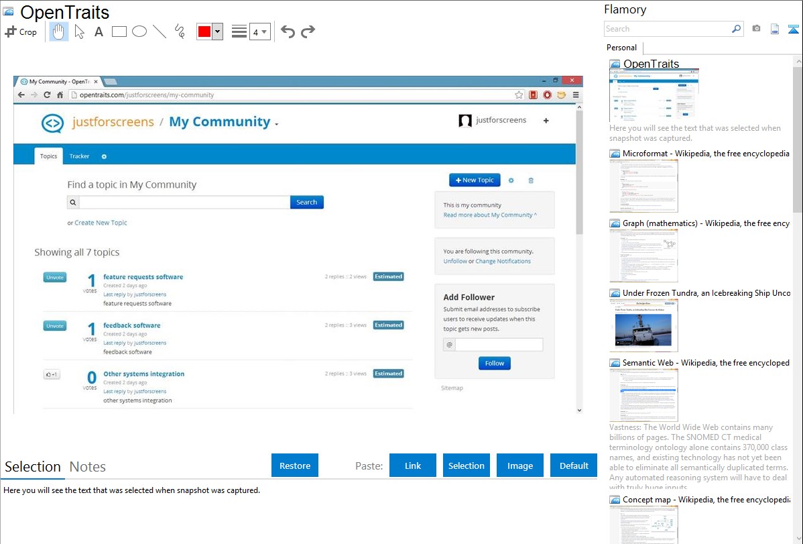Click the redo arrow

click(x=308, y=32)
